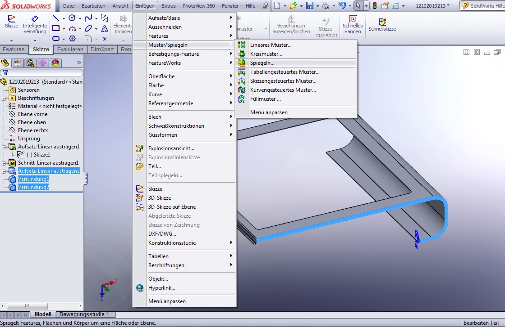Open the Spline tool dropdown arrow
Viewport: 505px width, 327px height.
pos(96,18)
